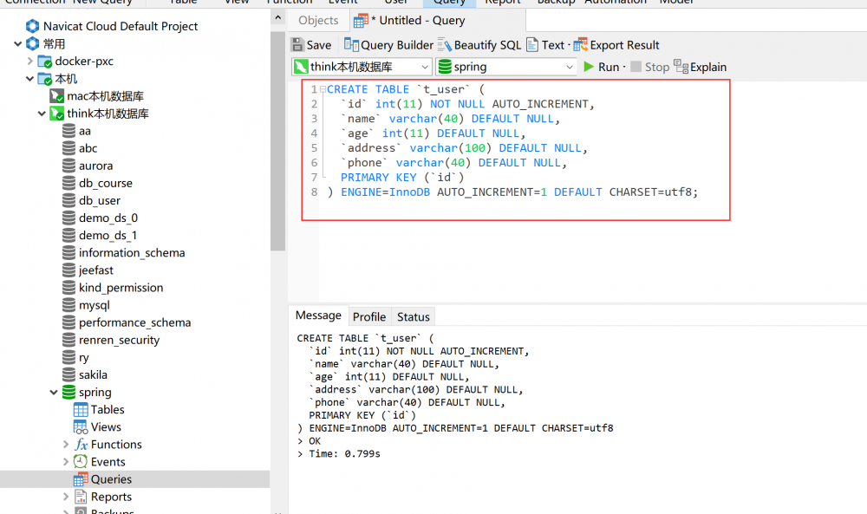Select information_schema database

(132, 252)
